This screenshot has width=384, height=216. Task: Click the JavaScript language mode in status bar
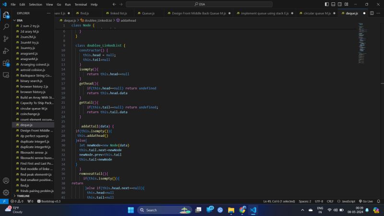pyautogui.click(x=348, y=201)
